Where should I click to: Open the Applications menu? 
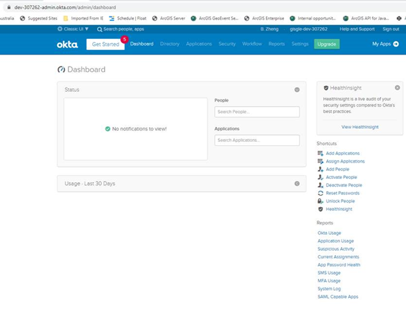(x=199, y=44)
